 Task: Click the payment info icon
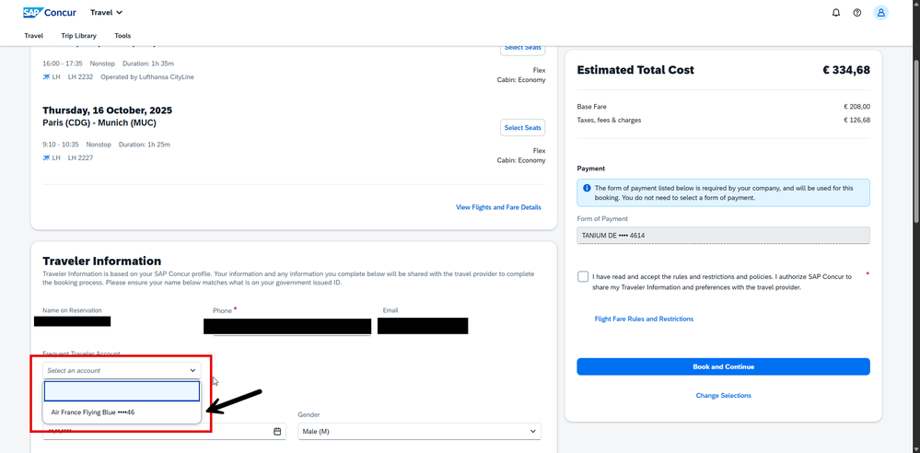coord(587,188)
